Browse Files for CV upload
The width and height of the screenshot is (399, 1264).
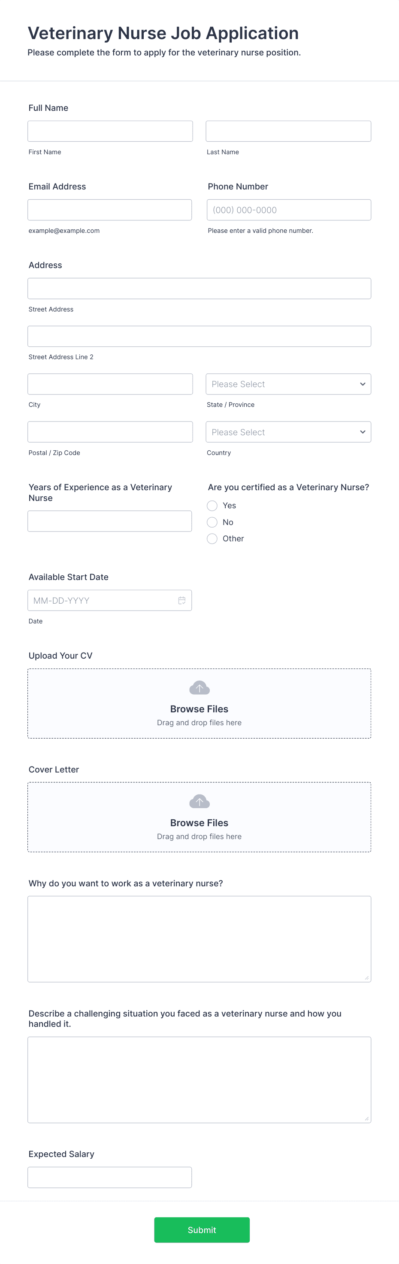pos(199,709)
